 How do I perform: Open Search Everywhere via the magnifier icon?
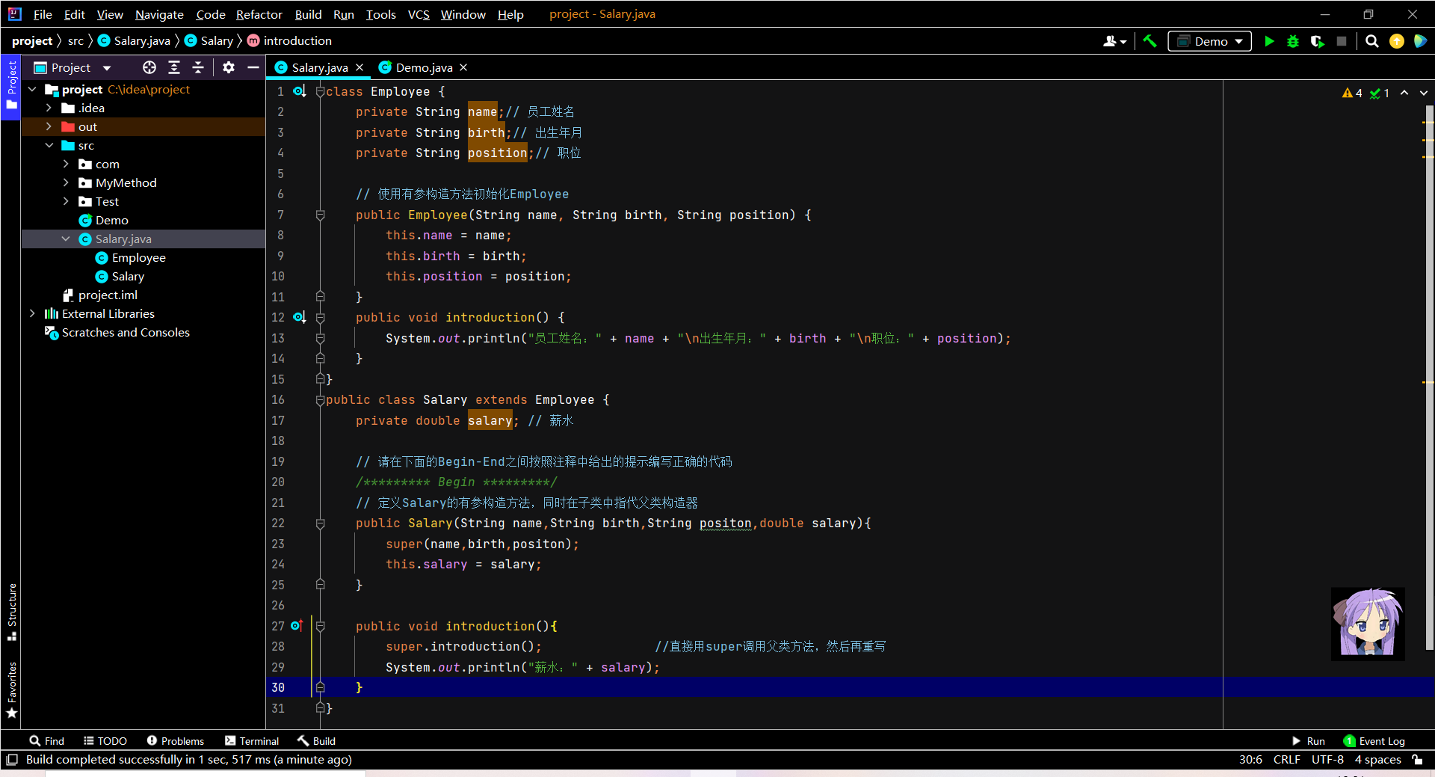click(x=1371, y=41)
